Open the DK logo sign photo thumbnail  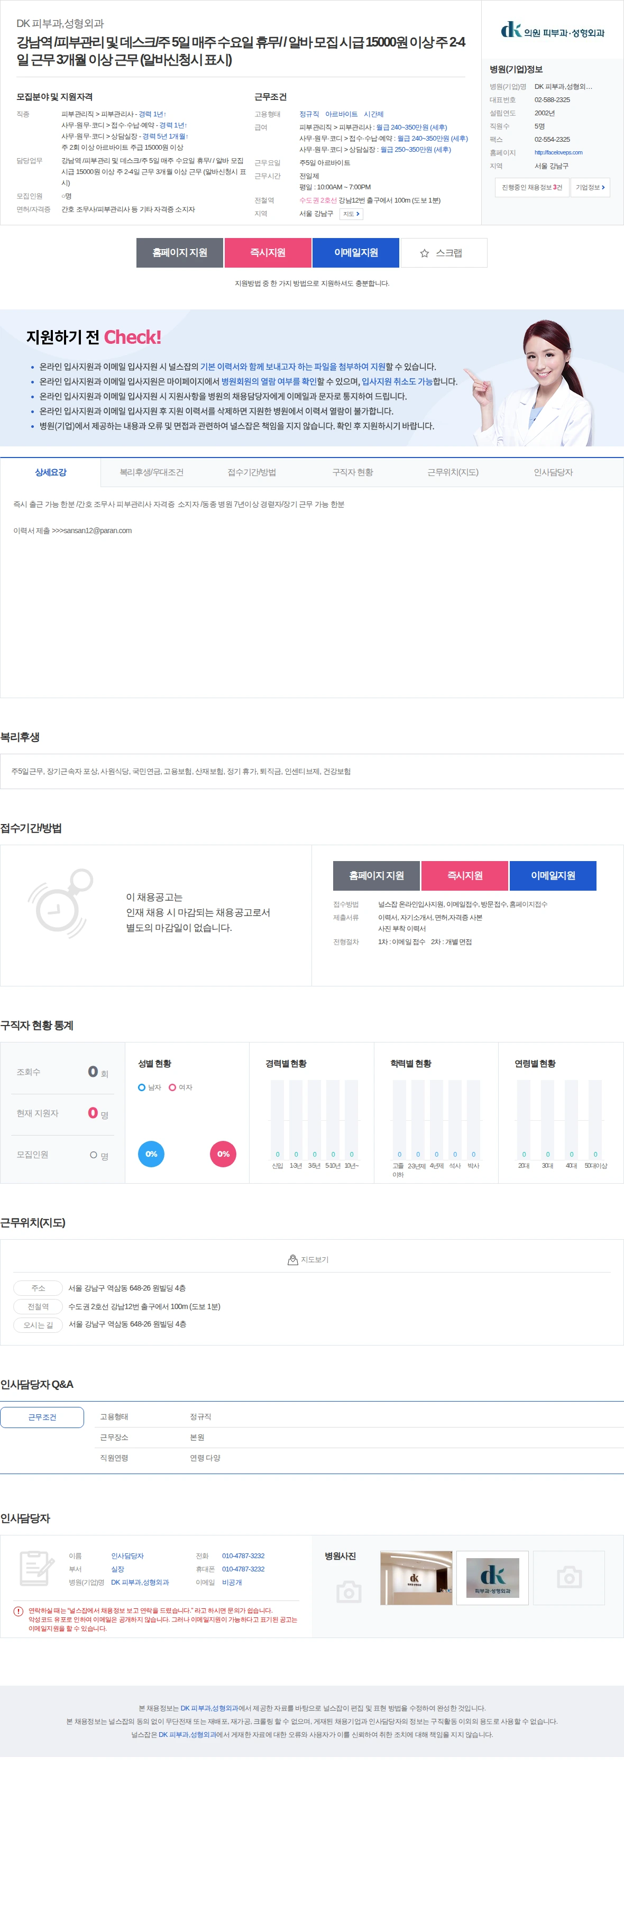pos(492,1577)
